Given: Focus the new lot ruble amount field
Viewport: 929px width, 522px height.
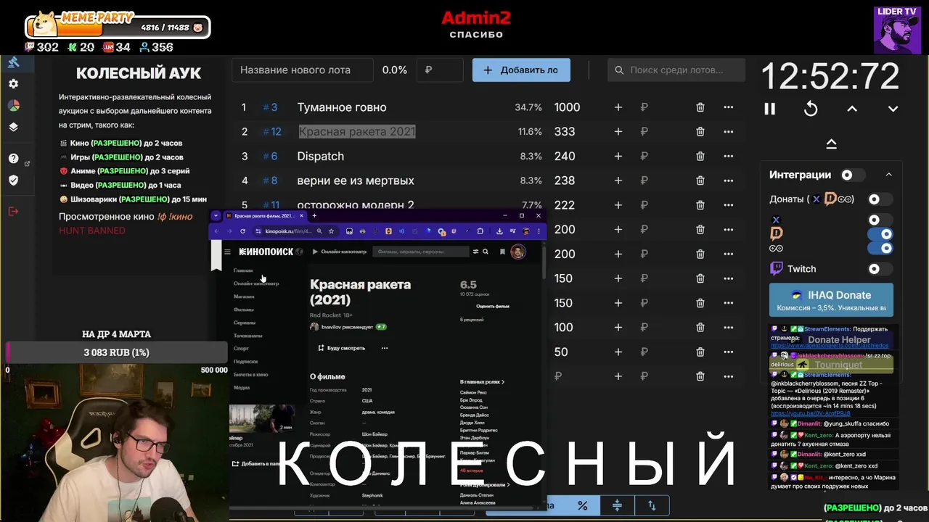Looking at the screenshot, I should click(x=440, y=70).
